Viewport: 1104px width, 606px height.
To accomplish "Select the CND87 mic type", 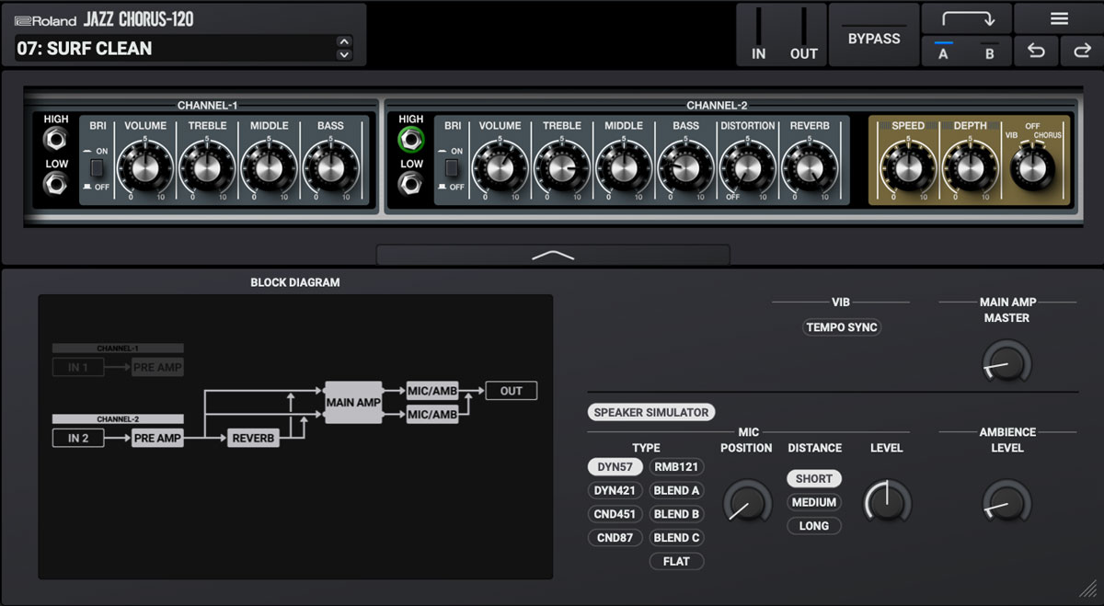I will pos(615,538).
